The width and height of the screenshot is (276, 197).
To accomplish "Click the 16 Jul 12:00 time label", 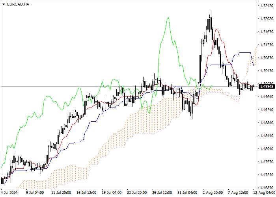I will click(86, 192).
